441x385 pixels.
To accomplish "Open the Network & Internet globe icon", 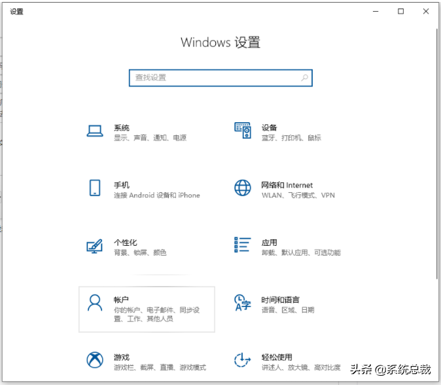I will [x=243, y=188].
